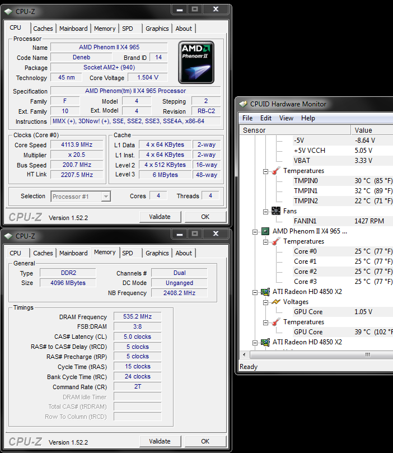Open the Caches tab in the bottom CPU-Z window

(43, 253)
